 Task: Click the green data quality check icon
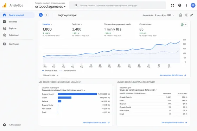pos(182,25)
